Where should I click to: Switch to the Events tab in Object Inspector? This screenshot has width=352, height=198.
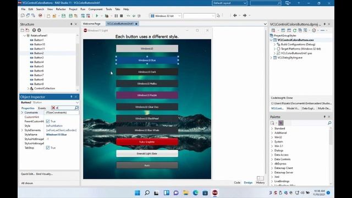coord(42,108)
